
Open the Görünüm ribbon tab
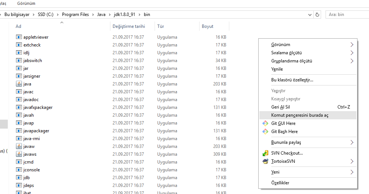pos(26,3)
